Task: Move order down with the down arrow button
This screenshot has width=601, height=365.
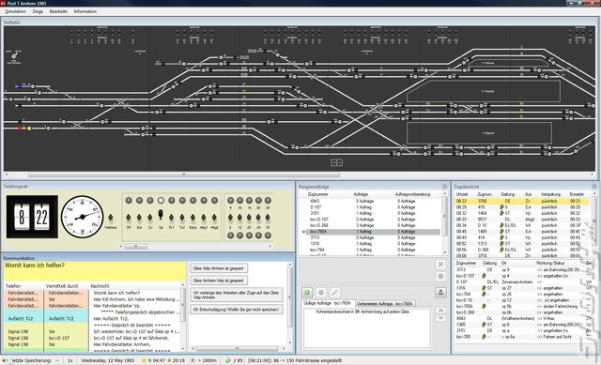Action: coord(440,318)
